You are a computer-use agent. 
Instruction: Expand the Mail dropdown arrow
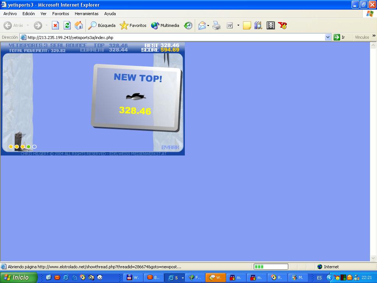tap(208, 25)
